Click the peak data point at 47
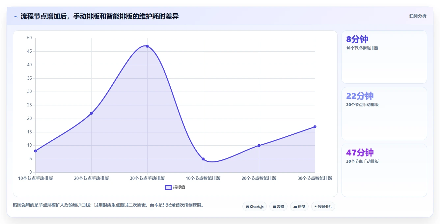 coord(147,46)
